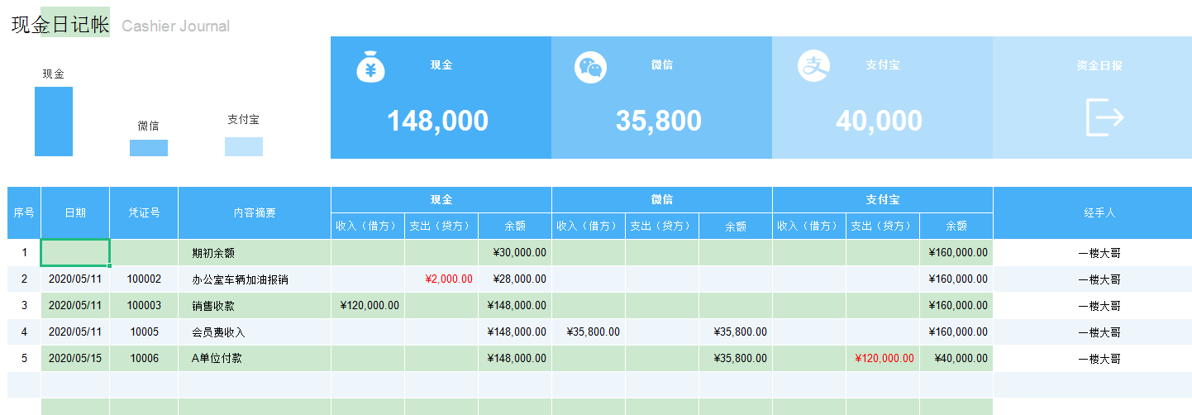The height and width of the screenshot is (415, 1192).
Task: Click voucher number 10006 cell
Action: point(144,359)
